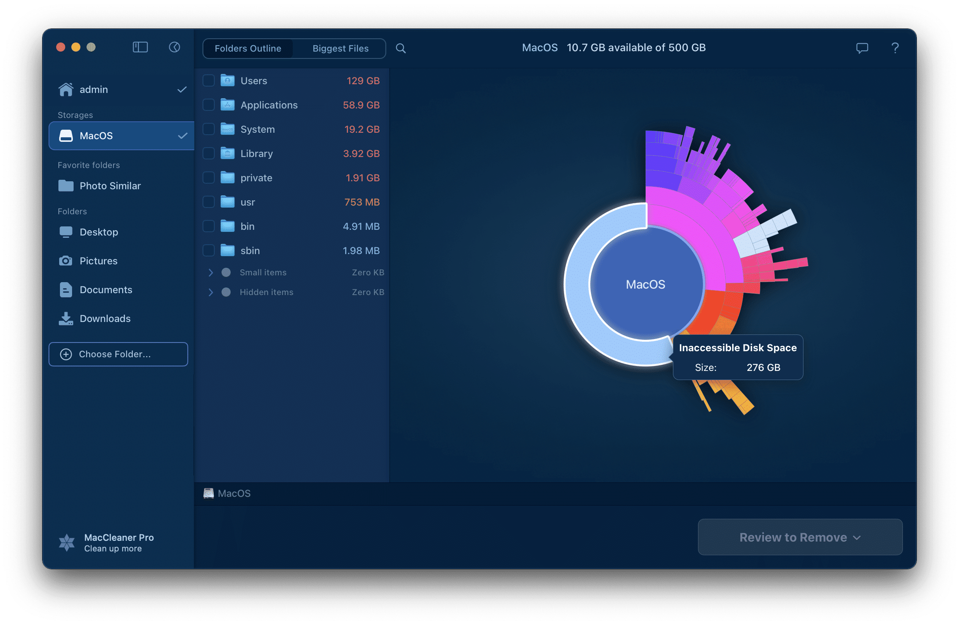Click the Hidden items Zero KB value
The width and height of the screenshot is (959, 625).
[368, 292]
